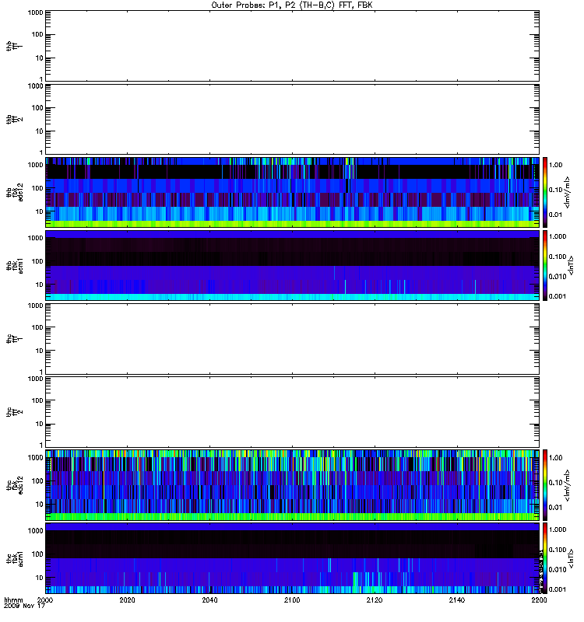The image size is (584, 622).
Task: Click the 'hhmm' axis unit label
Action: pyautogui.click(x=13, y=599)
